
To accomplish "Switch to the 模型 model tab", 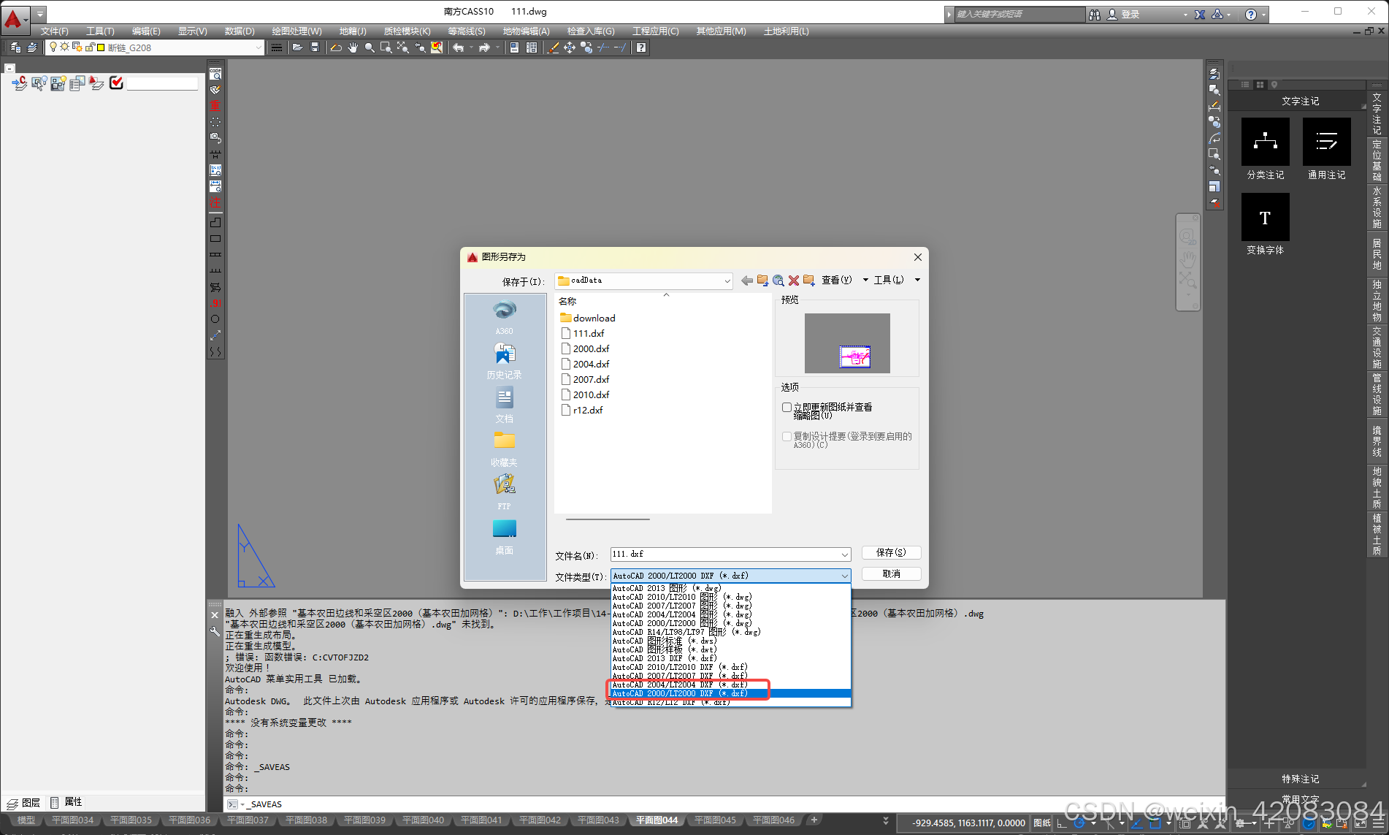I will point(26,820).
